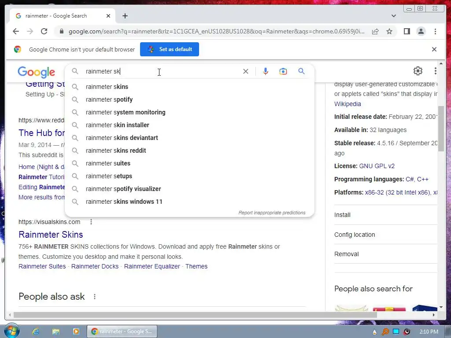Screen dimensions: 451x338
Task: Open the Windows Start button
Action: pyautogui.click(x=11, y=331)
